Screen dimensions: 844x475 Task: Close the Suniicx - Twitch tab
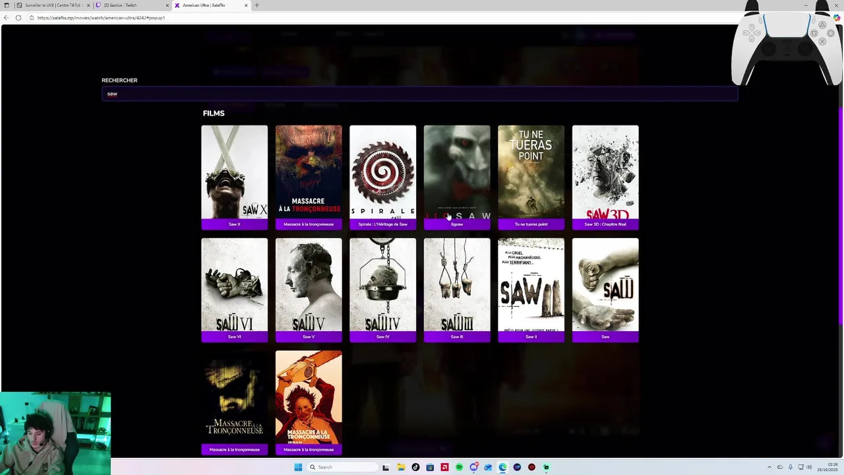167,5
